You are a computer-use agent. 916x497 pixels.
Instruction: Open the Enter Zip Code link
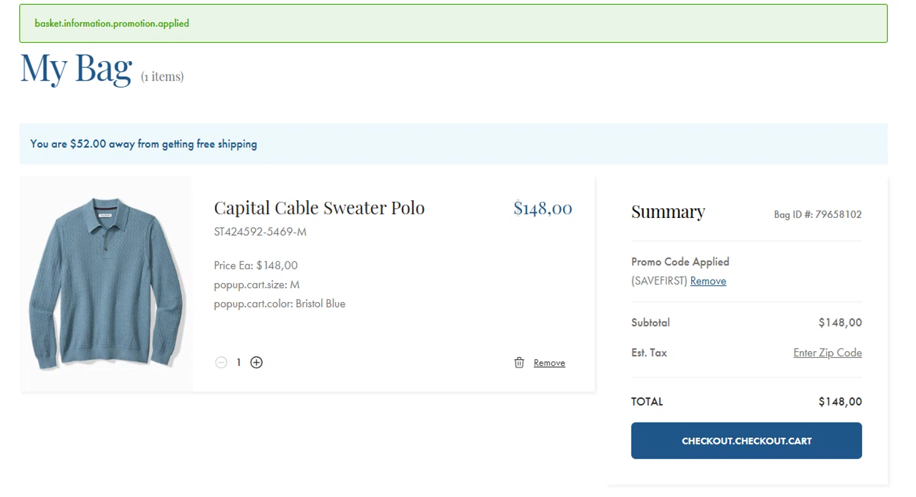point(827,353)
